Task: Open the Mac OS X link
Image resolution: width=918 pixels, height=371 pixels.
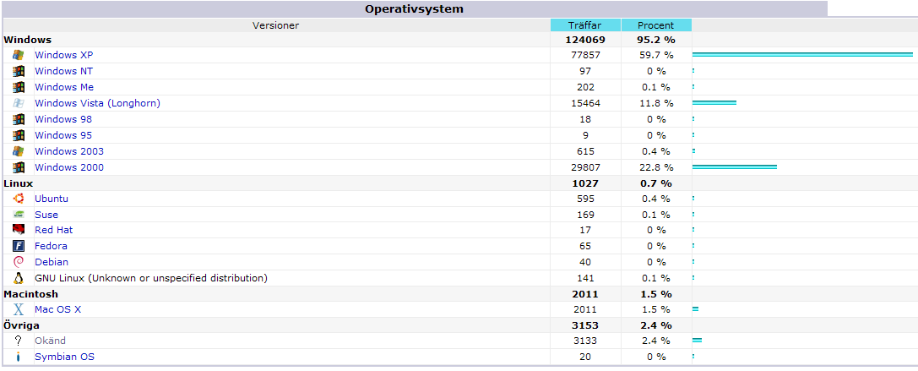Action: (x=58, y=309)
